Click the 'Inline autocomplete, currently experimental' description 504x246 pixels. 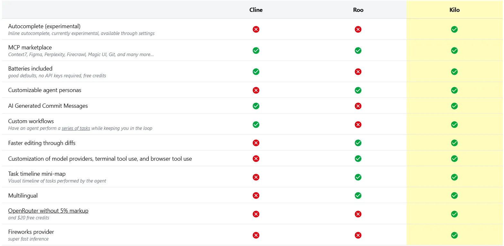pyautogui.click(x=81, y=33)
